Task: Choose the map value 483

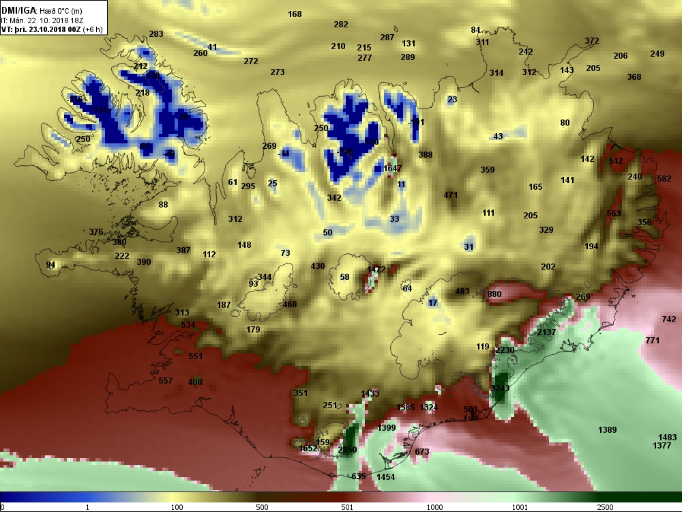Action: point(462,291)
